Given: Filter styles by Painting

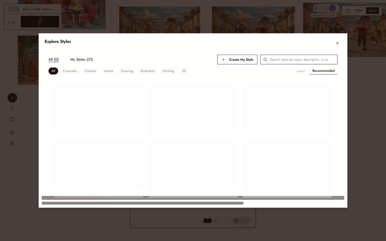Looking at the screenshot, I should coord(168,71).
